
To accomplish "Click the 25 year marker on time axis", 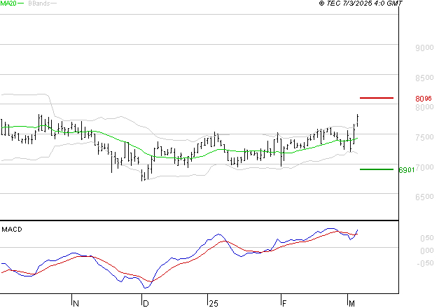I will [214, 304].
